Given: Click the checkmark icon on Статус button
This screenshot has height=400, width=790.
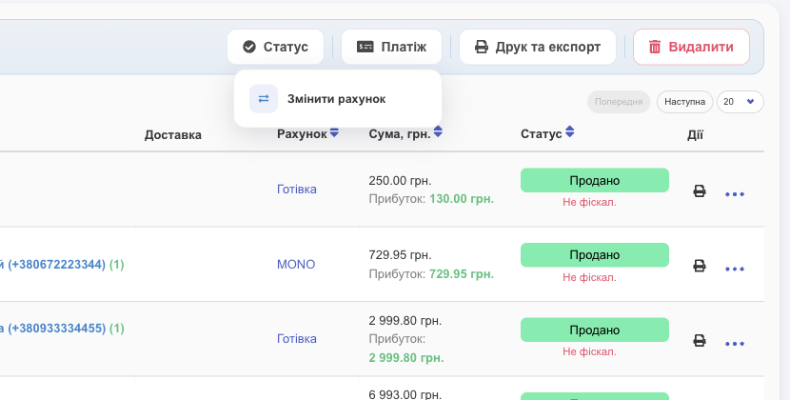Looking at the screenshot, I should [x=249, y=47].
